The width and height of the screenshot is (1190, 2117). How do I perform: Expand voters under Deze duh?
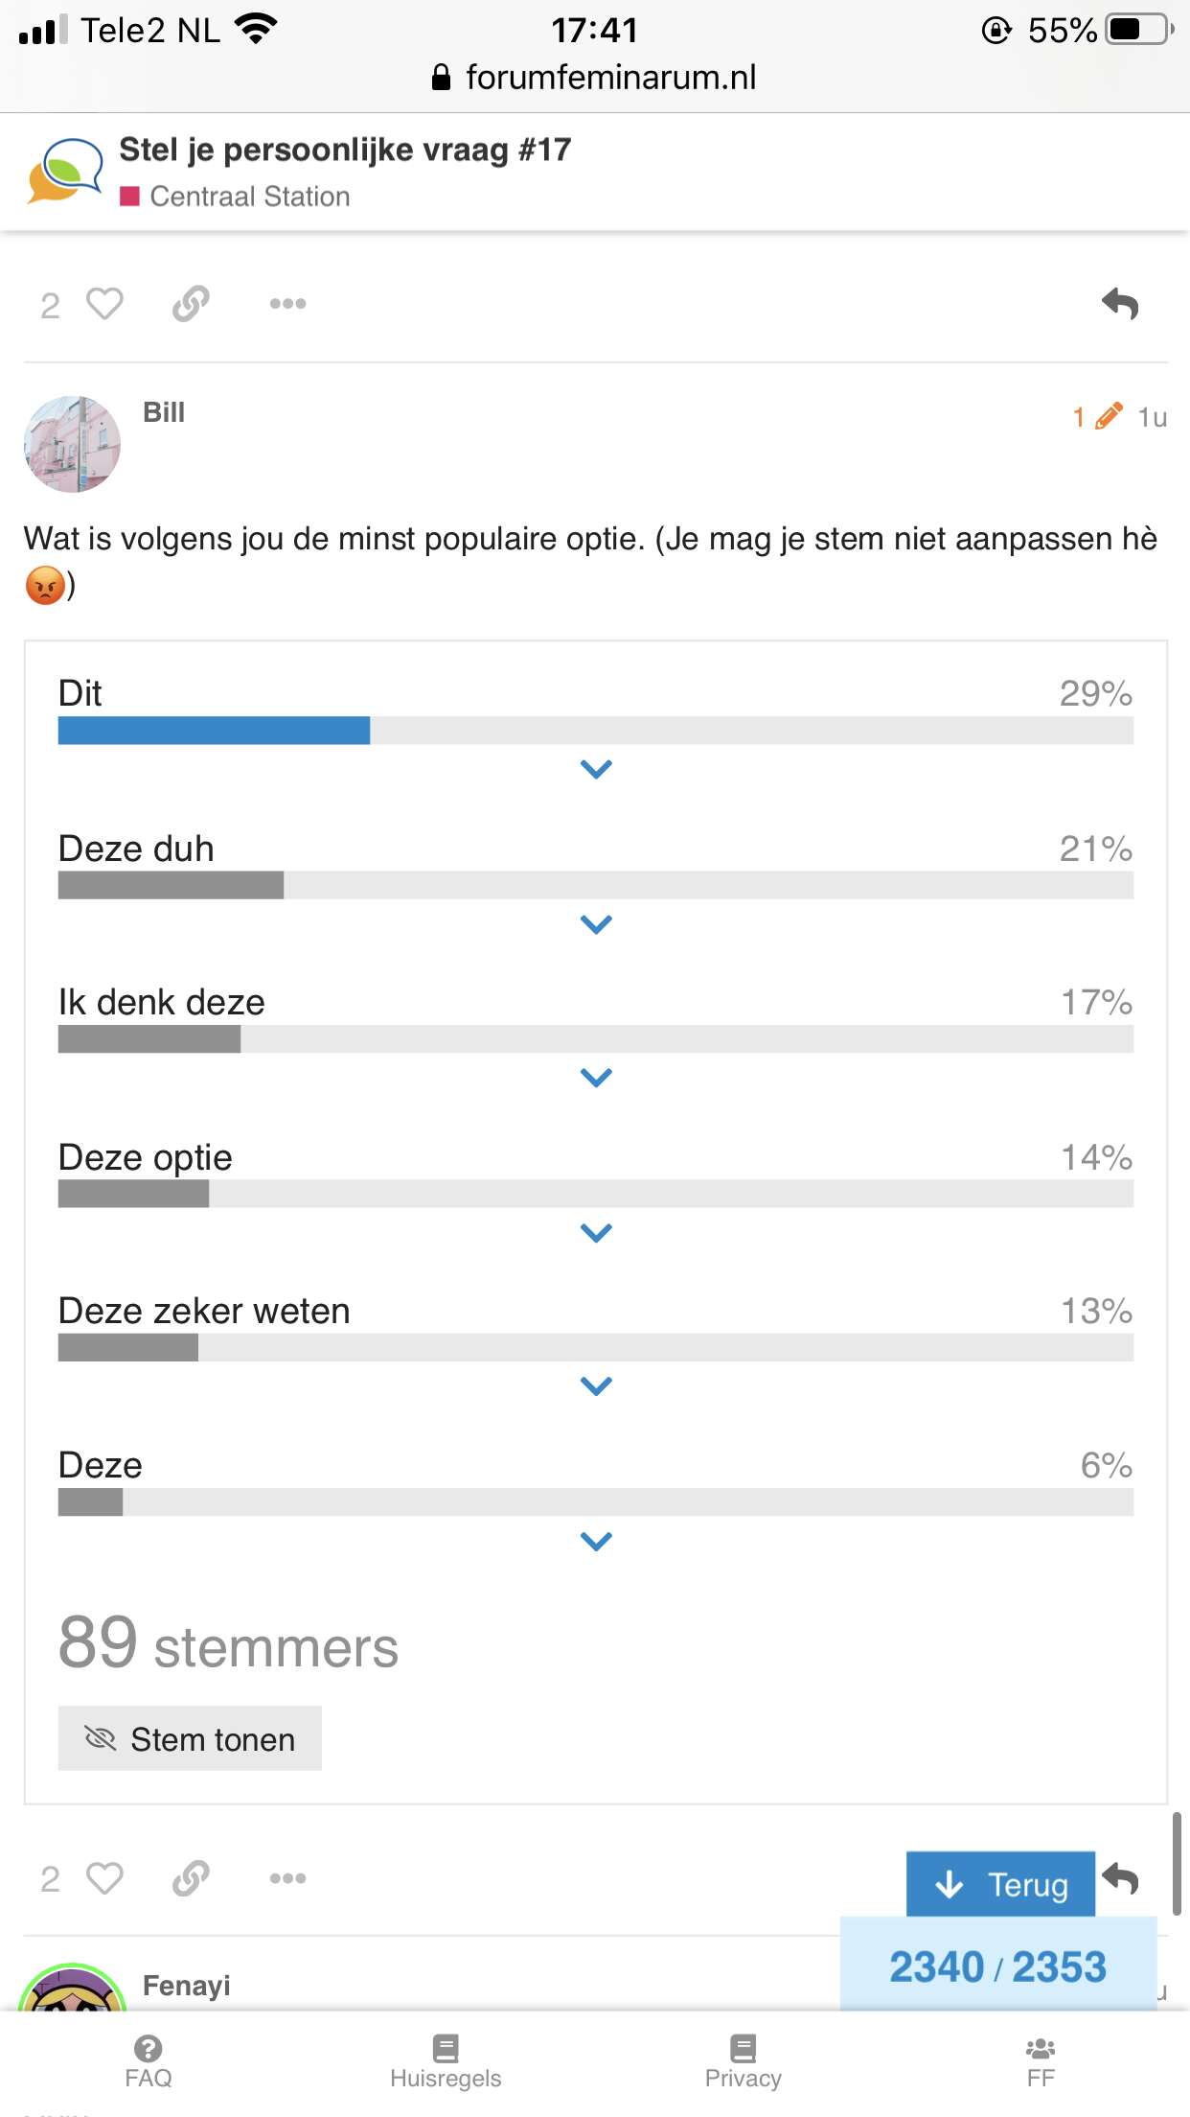pos(596,924)
